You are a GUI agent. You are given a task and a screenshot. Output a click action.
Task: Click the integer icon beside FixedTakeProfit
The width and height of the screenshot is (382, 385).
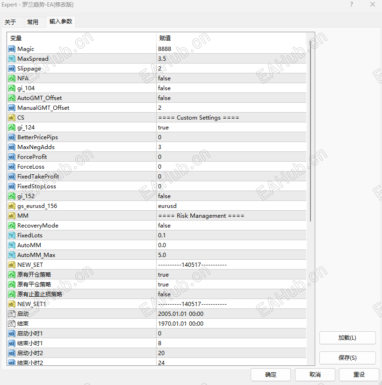(x=12, y=177)
